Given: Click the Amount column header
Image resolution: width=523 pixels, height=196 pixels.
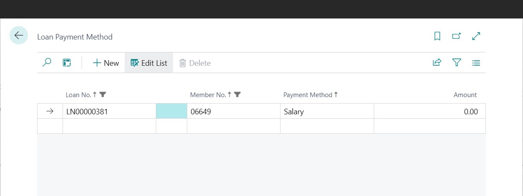Looking at the screenshot, I should pyautogui.click(x=465, y=95).
